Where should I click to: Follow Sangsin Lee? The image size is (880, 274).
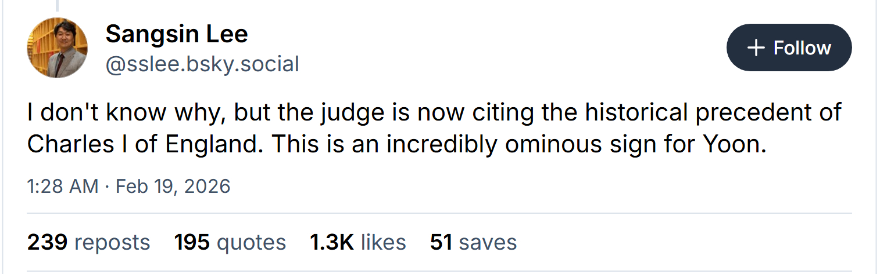[789, 48]
